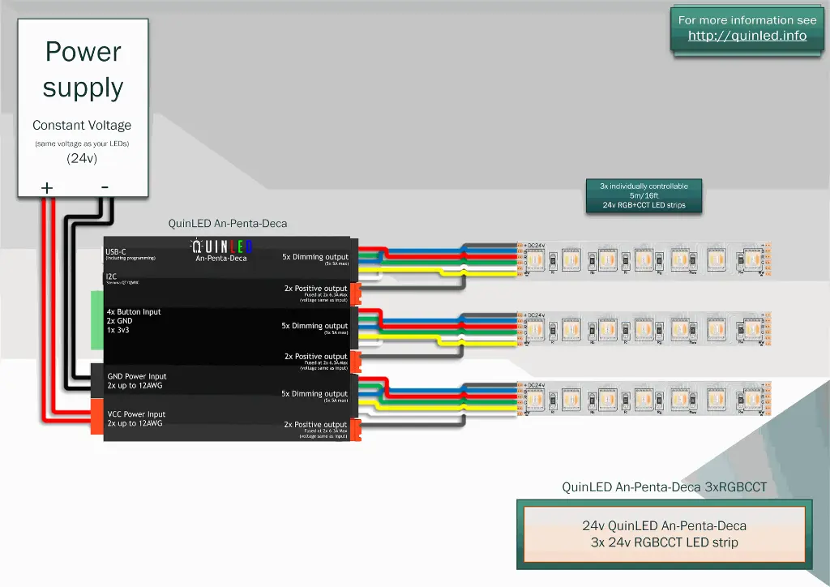
Task: Click the bottom LED strip '+ DC24V' marking
Action: 534,385
